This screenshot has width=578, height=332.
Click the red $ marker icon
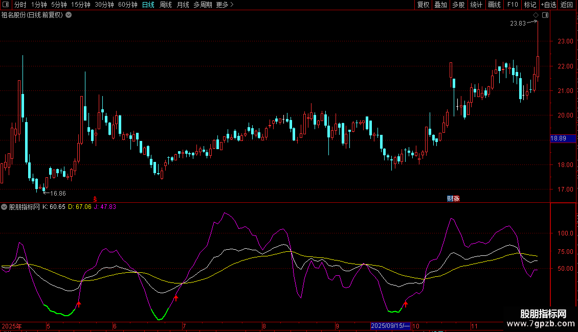[x=95, y=198]
